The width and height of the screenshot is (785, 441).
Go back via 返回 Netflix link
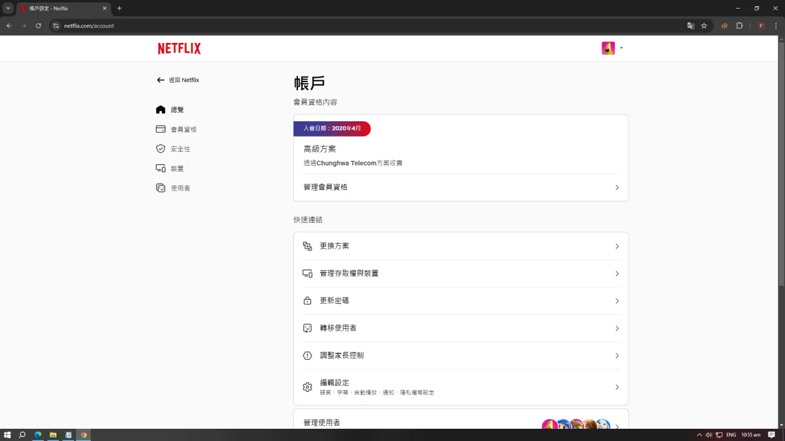click(178, 80)
